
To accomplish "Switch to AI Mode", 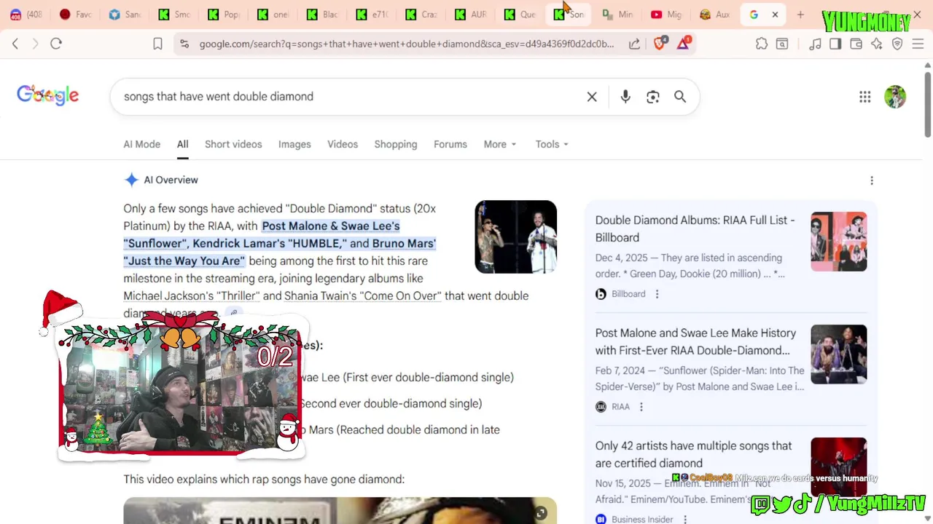I will (x=142, y=144).
